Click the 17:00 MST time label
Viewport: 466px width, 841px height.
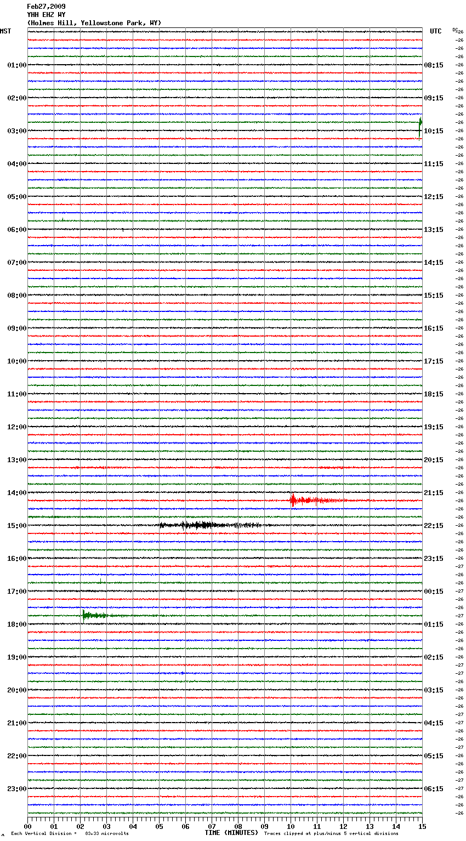tap(17, 592)
